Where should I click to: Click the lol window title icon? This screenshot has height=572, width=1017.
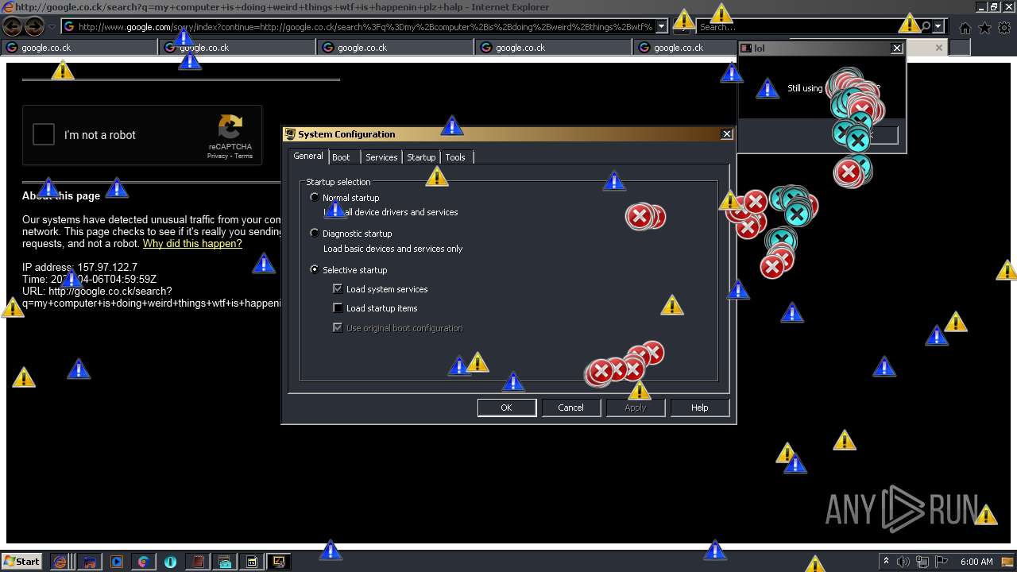click(746, 48)
